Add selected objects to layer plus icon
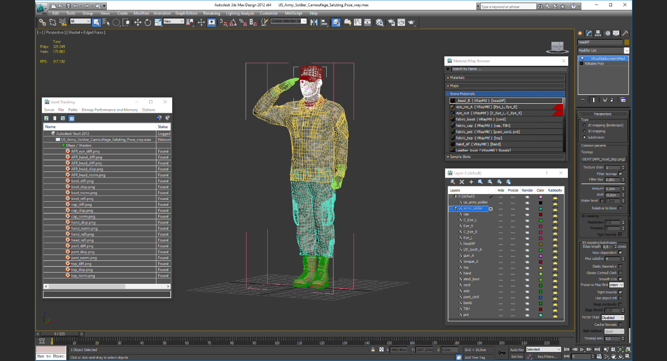 471,182
